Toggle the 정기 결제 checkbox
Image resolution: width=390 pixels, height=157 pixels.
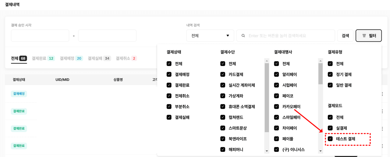click(x=330, y=74)
